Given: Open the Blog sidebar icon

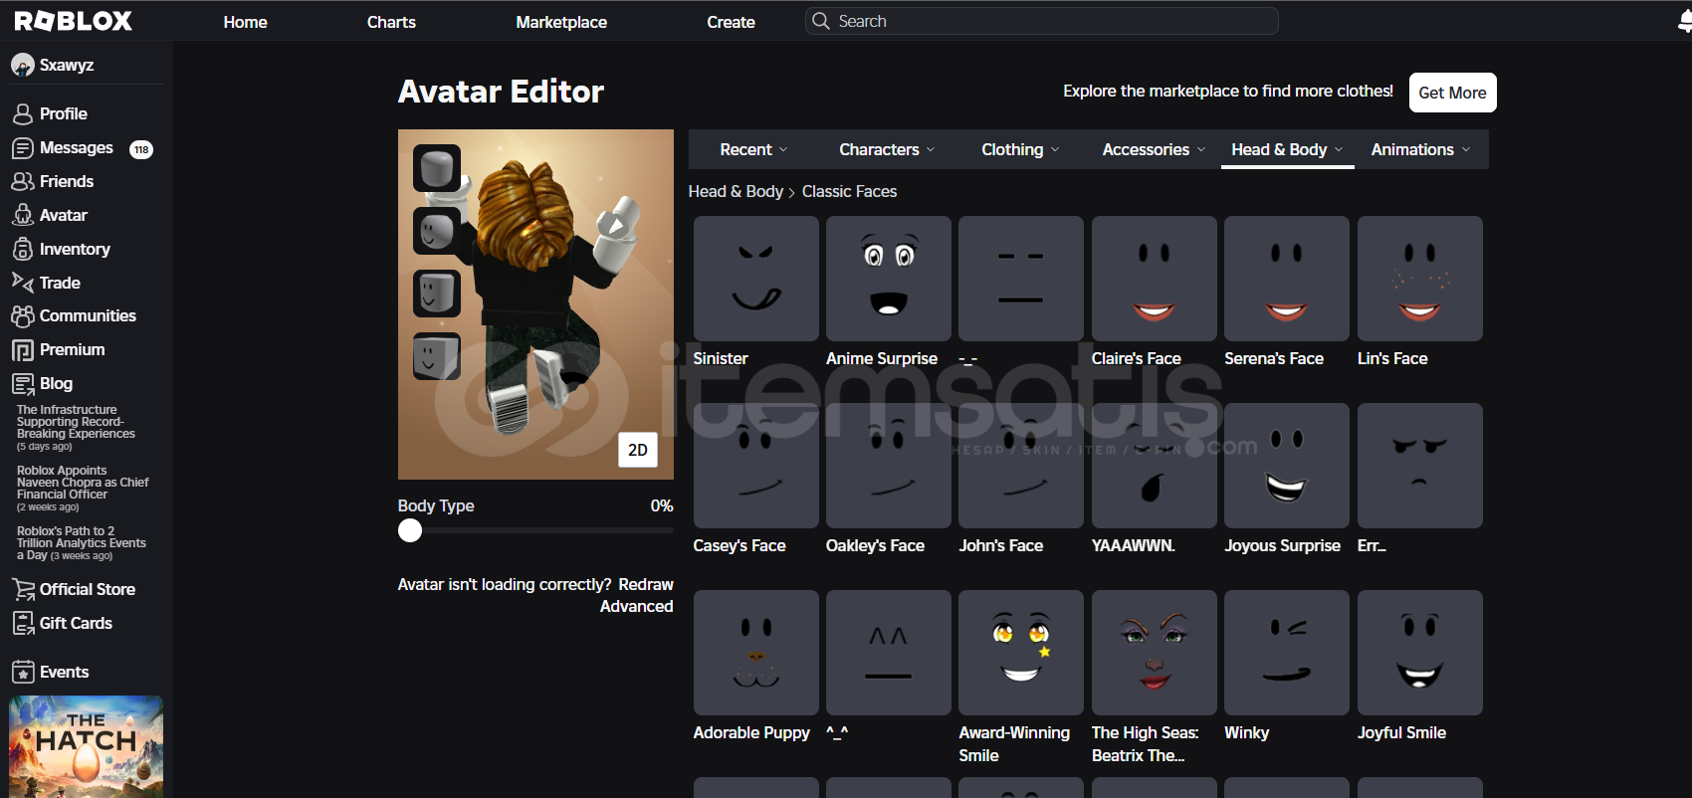Looking at the screenshot, I should 23,384.
